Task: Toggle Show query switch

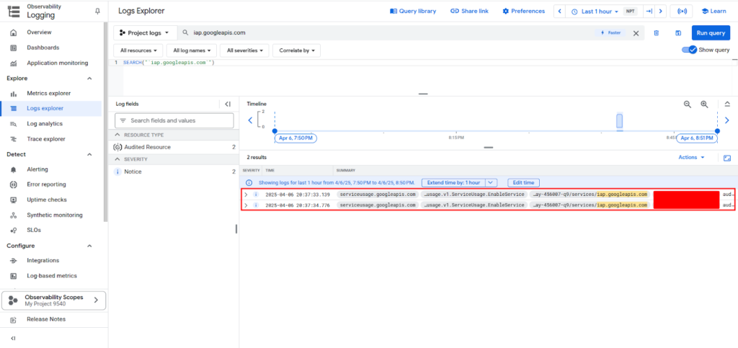Action: tap(690, 50)
